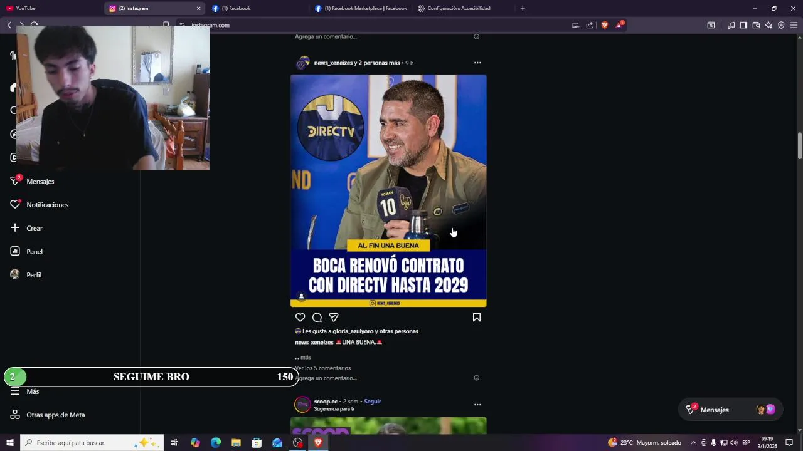The width and height of the screenshot is (803, 451).
Task: Open Leo AI sparkle icon
Action: coord(768,25)
